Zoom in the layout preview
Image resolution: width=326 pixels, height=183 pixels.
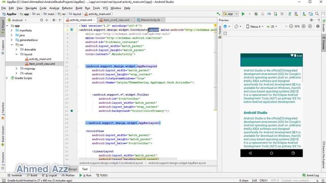[x=304, y=26]
